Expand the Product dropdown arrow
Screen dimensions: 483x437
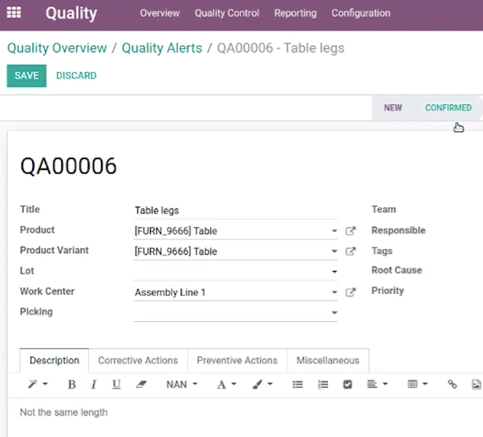click(334, 231)
